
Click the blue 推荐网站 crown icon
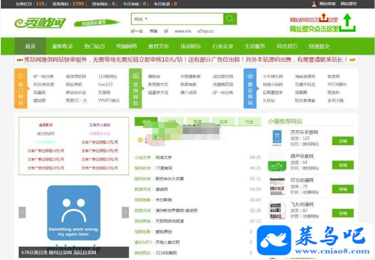[250, 76]
